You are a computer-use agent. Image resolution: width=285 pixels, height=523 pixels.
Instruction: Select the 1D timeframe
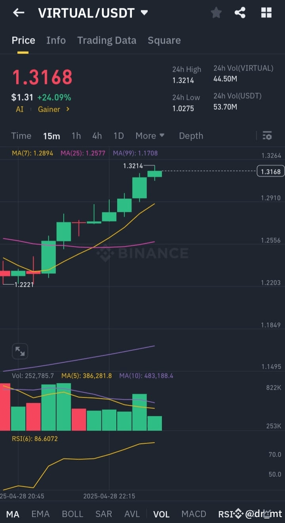pos(118,136)
